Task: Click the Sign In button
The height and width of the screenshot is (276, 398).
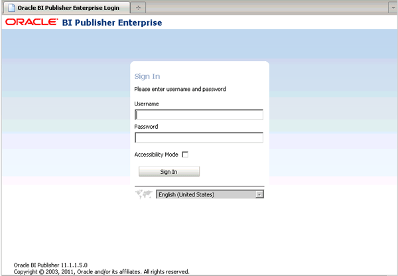Action: point(169,171)
